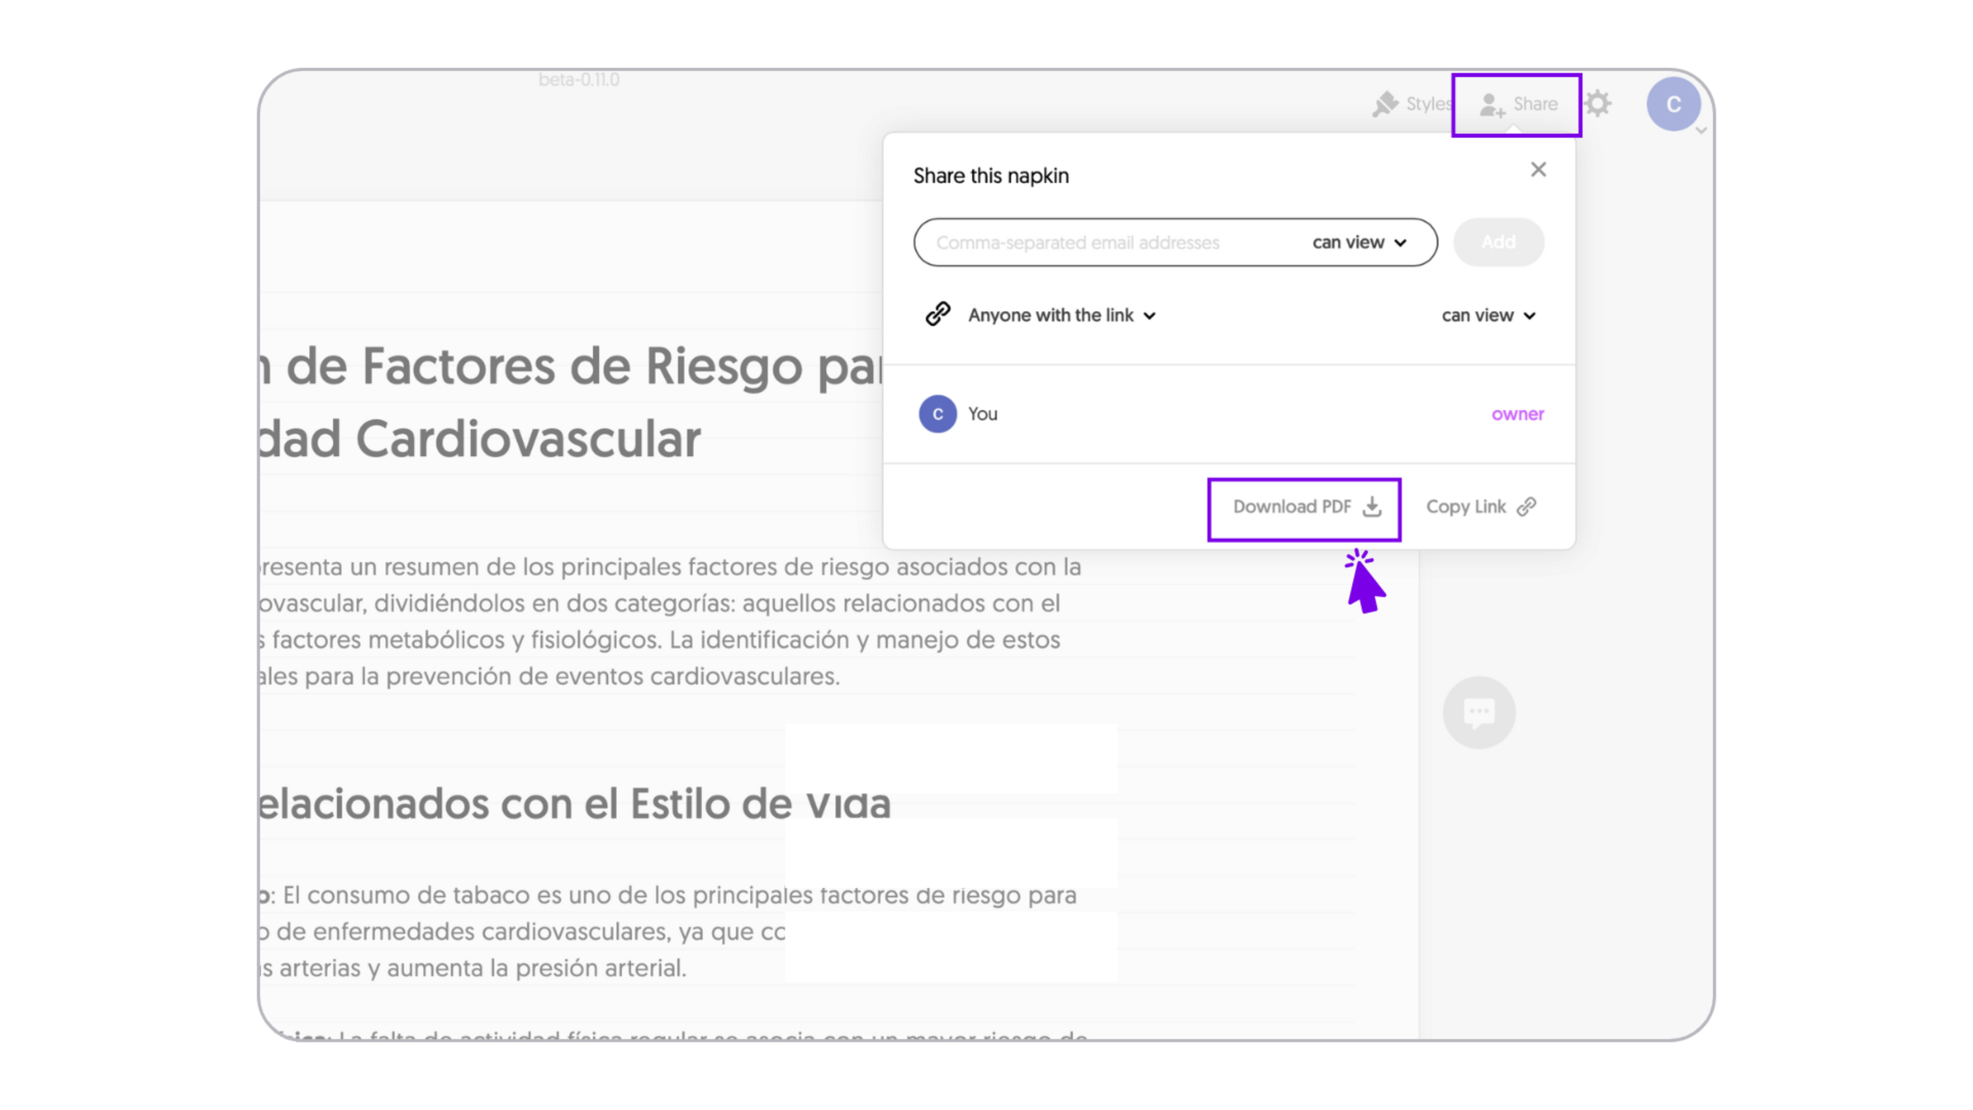Click the 'You' user avatar in dialog
The image size is (1973, 1110).
(x=938, y=414)
